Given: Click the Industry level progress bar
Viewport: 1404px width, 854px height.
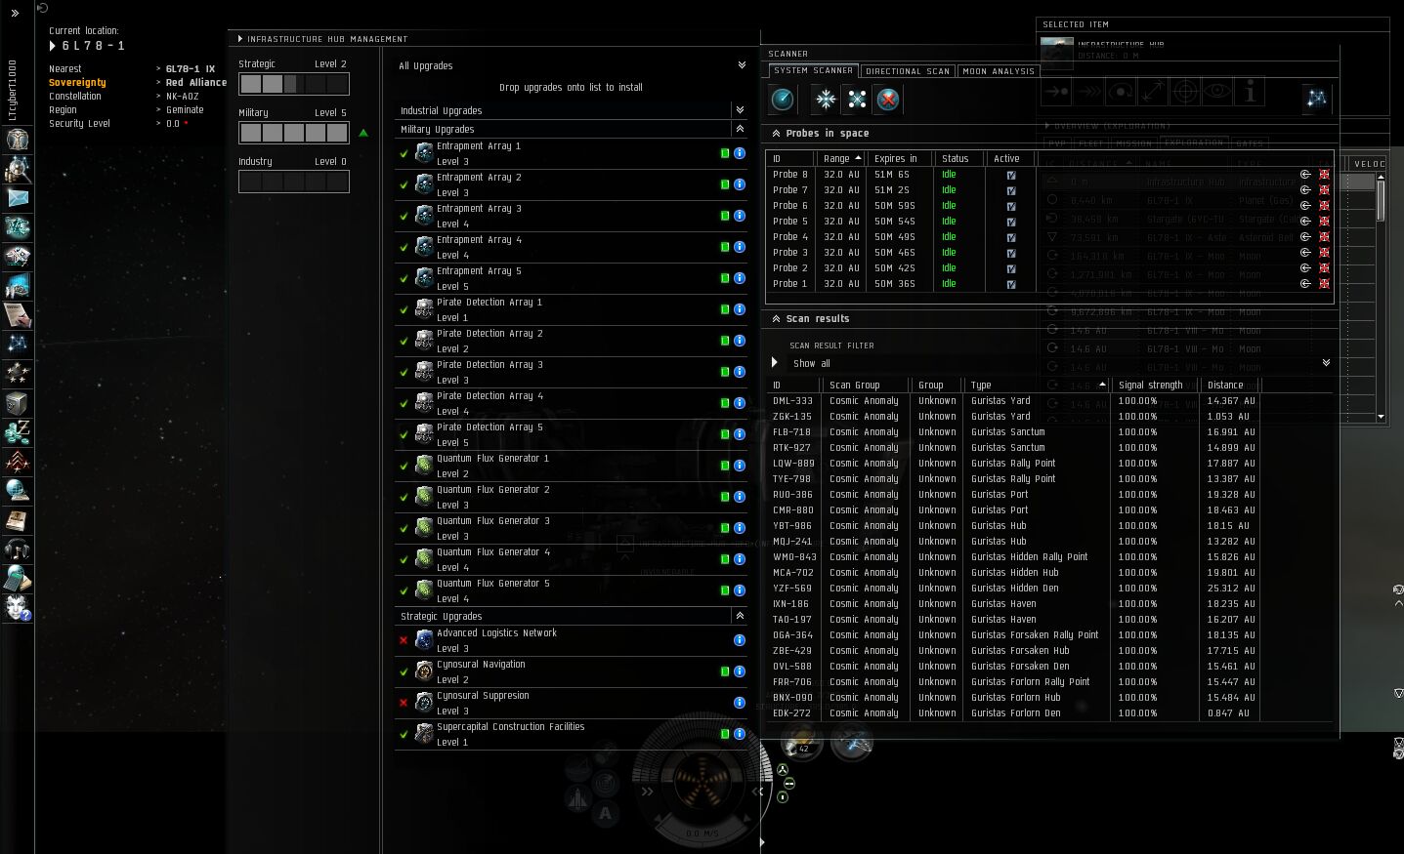Looking at the screenshot, I should 294,182.
